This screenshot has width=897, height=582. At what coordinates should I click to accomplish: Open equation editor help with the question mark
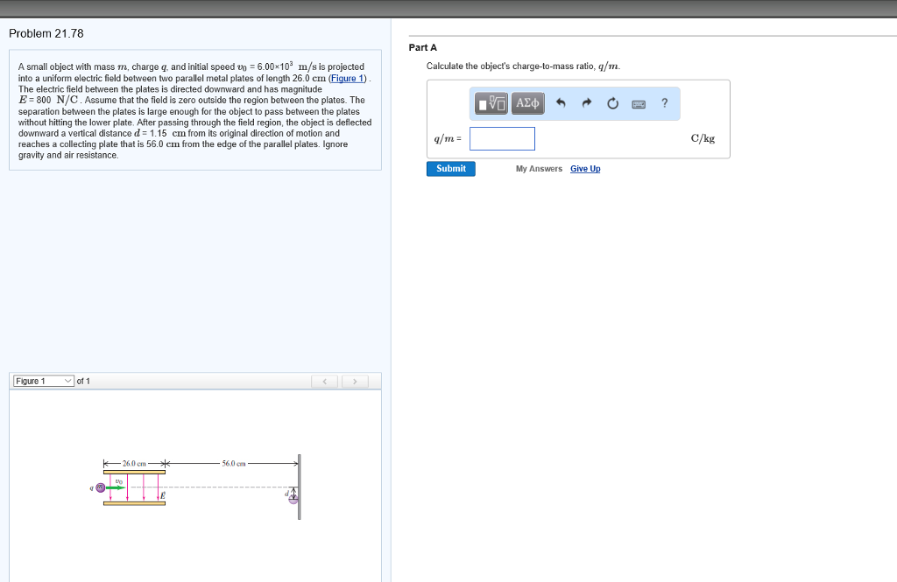coord(664,103)
